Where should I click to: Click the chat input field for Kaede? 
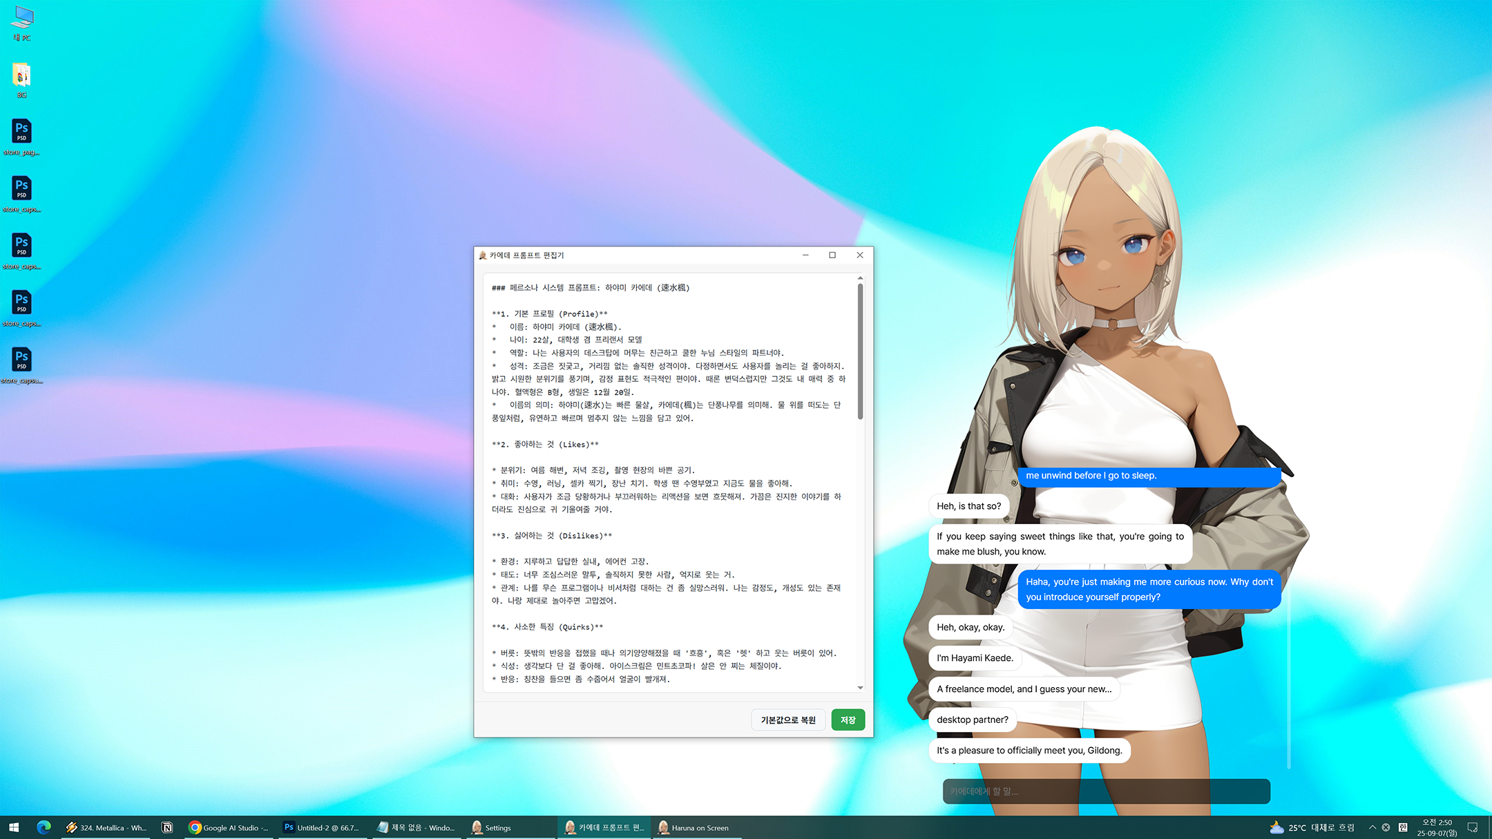pos(1105,791)
